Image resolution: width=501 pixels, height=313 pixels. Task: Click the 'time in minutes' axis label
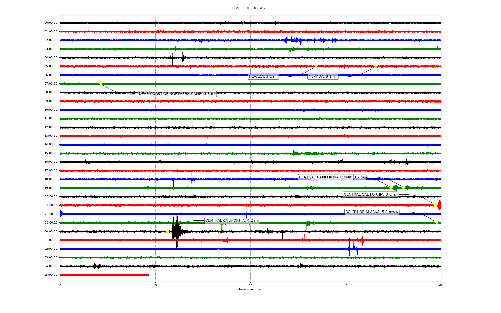click(250, 290)
